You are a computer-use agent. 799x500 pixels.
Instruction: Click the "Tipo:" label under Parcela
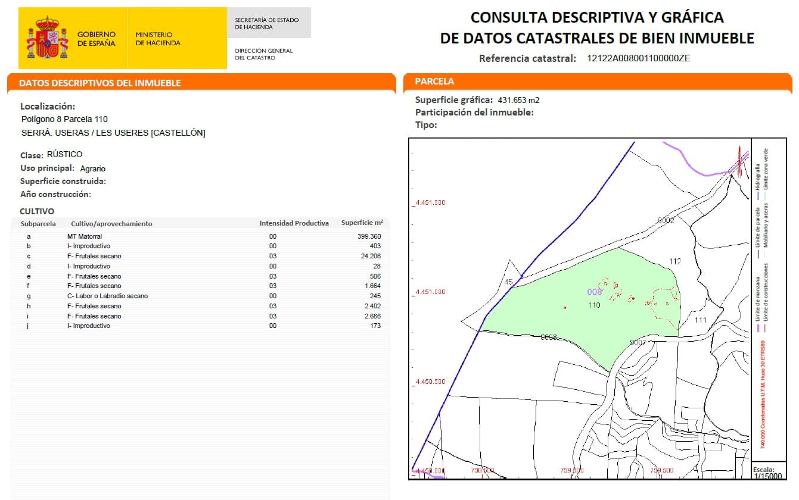click(x=426, y=125)
